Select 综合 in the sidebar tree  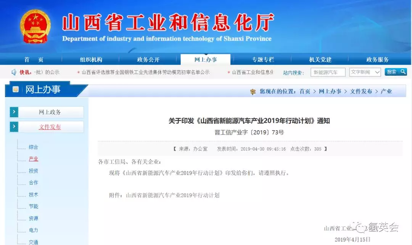(x=34, y=147)
